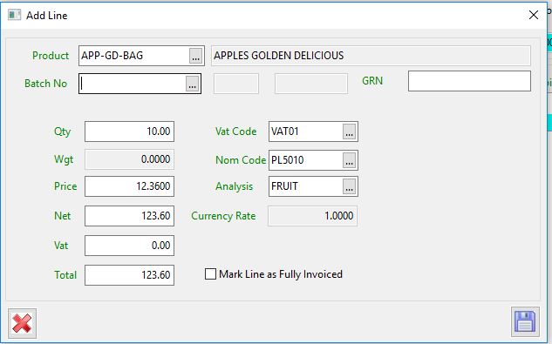Open the Batch No lookup ellipsis button

click(x=192, y=84)
